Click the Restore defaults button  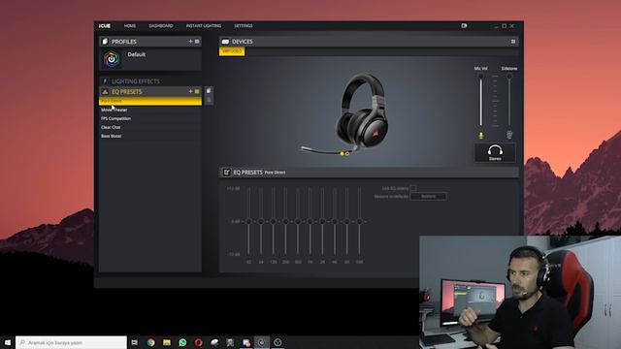428,196
